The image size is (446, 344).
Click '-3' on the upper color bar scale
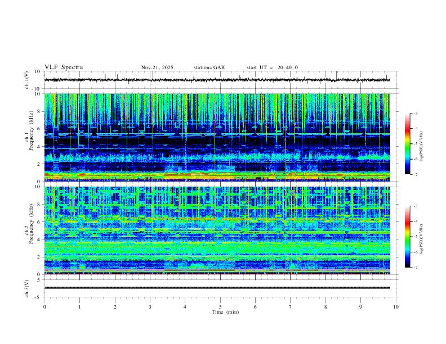click(416, 113)
